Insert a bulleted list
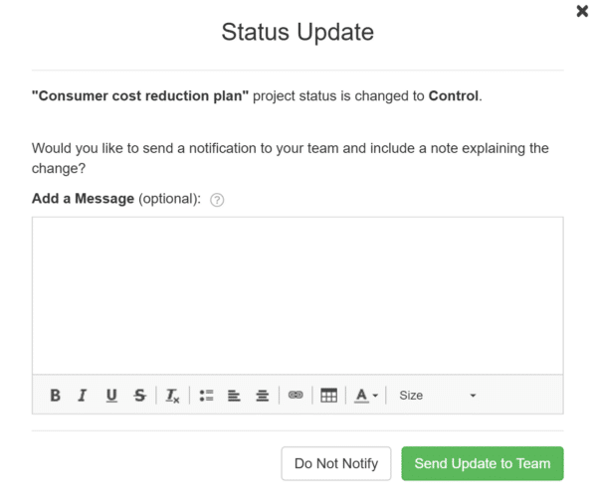The width and height of the screenshot is (597, 499). click(206, 396)
